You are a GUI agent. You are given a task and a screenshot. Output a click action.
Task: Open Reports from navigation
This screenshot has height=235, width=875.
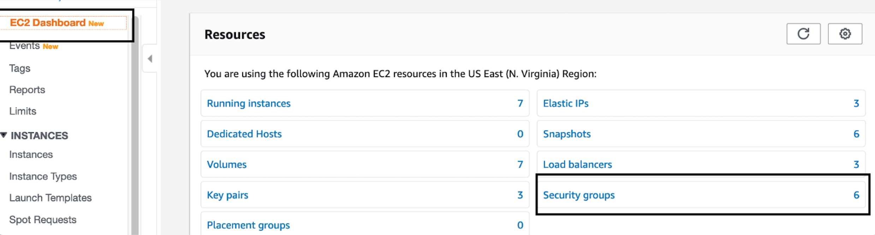27,90
